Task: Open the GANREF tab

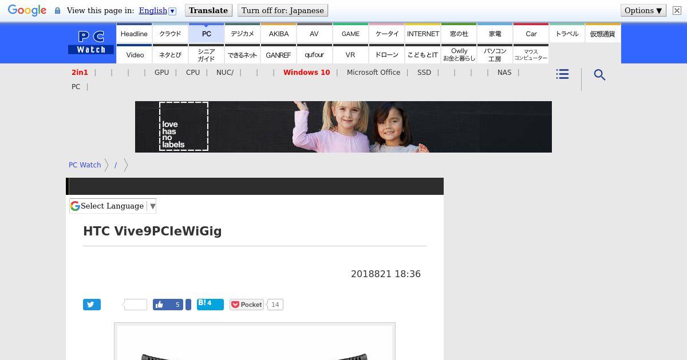Action: 279,54
